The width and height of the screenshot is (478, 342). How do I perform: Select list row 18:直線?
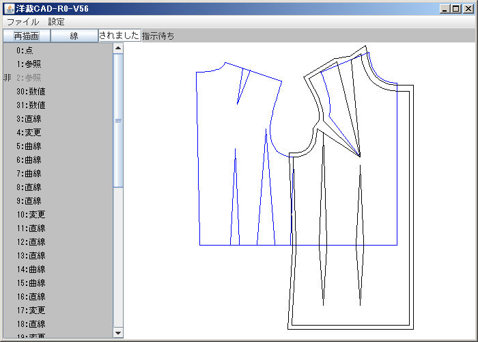tap(58, 324)
